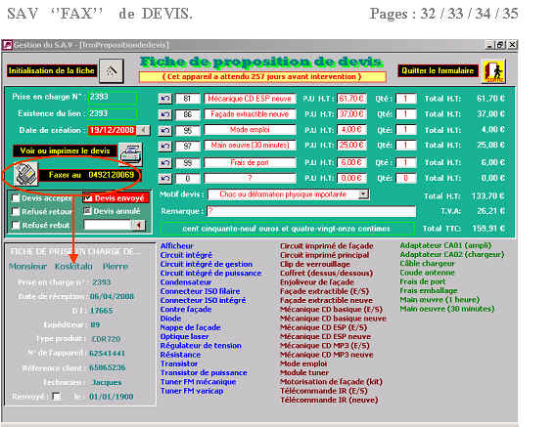
Task: Select Module tuner in parts list
Action: point(304,373)
